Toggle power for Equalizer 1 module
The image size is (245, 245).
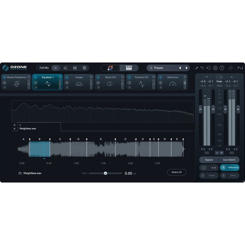tap(36, 77)
